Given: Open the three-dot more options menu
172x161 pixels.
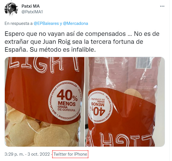Looking at the screenshot, I should (x=162, y=6).
